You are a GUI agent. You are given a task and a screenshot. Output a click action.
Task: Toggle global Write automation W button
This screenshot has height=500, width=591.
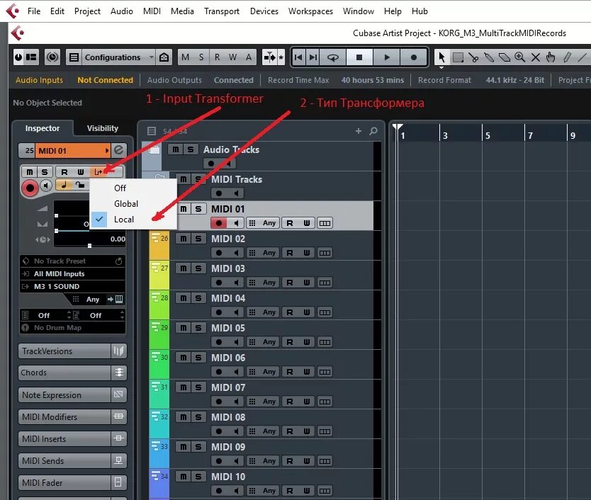click(233, 57)
